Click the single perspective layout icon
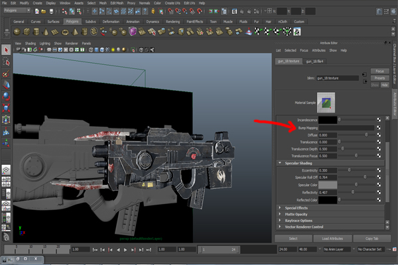 tap(6, 170)
